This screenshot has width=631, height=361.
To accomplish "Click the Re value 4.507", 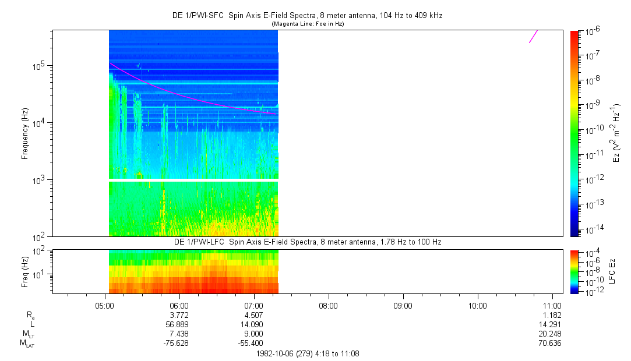I will pyautogui.click(x=254, y=315).
